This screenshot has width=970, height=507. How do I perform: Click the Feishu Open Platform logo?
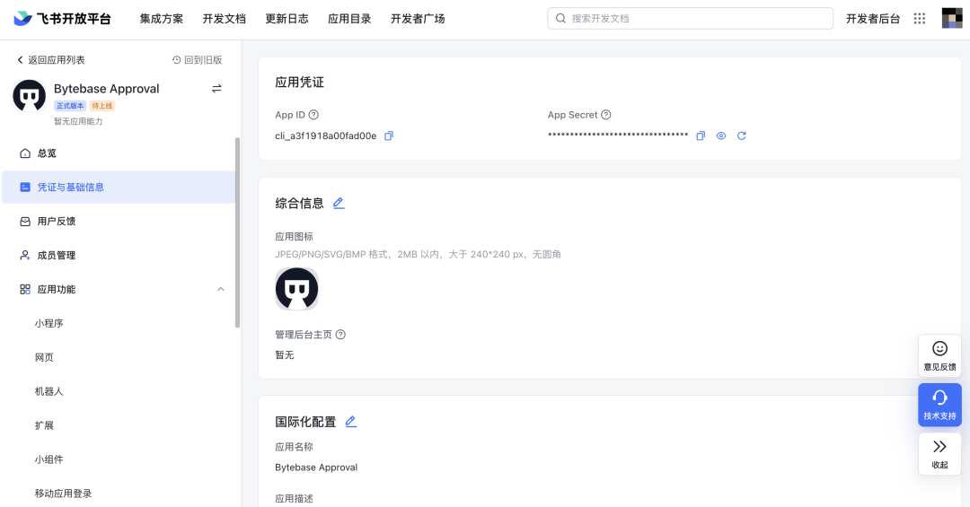62,19
